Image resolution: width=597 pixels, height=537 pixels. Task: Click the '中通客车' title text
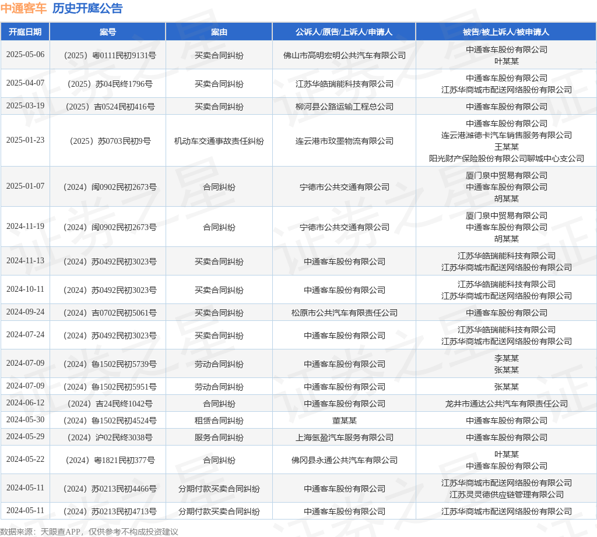coord(23,8)
